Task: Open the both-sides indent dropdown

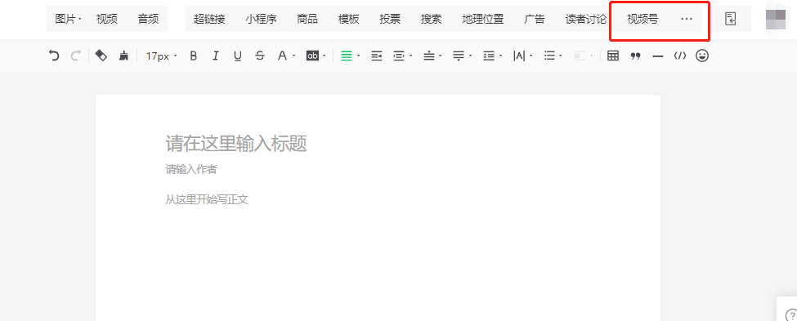Action: pos(402,56)
